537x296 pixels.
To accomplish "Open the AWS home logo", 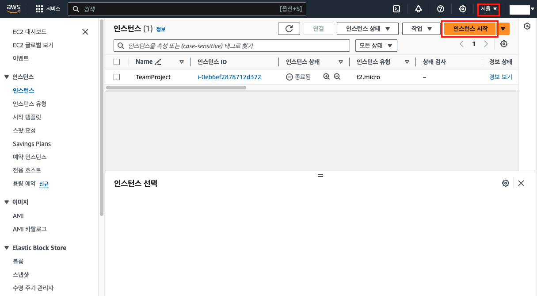I will click(14, 8).
